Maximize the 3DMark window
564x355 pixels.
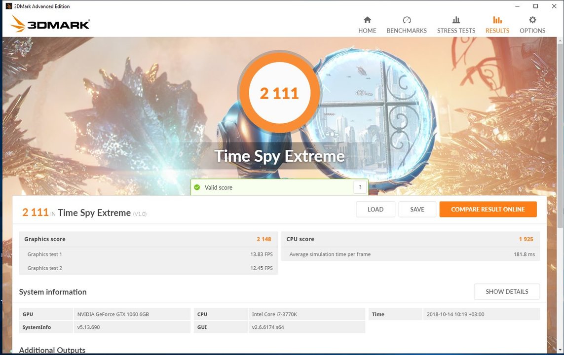pos(535,6)
